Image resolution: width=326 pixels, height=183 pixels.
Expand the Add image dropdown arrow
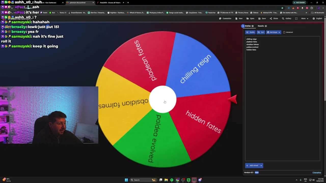click(x=279, y=32)
